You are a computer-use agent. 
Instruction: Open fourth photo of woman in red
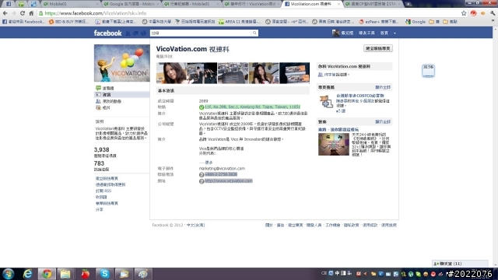pyautogui.click(x=264, y=73)
